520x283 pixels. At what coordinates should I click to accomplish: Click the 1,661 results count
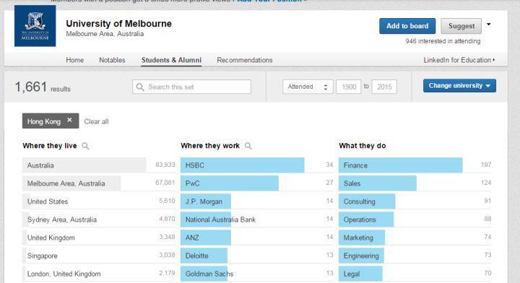[x=43, y=87]
